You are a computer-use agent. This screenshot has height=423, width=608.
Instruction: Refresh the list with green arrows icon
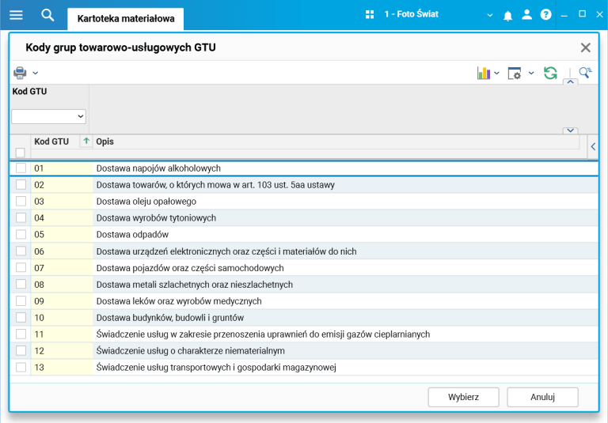click(x=550, y=73)
